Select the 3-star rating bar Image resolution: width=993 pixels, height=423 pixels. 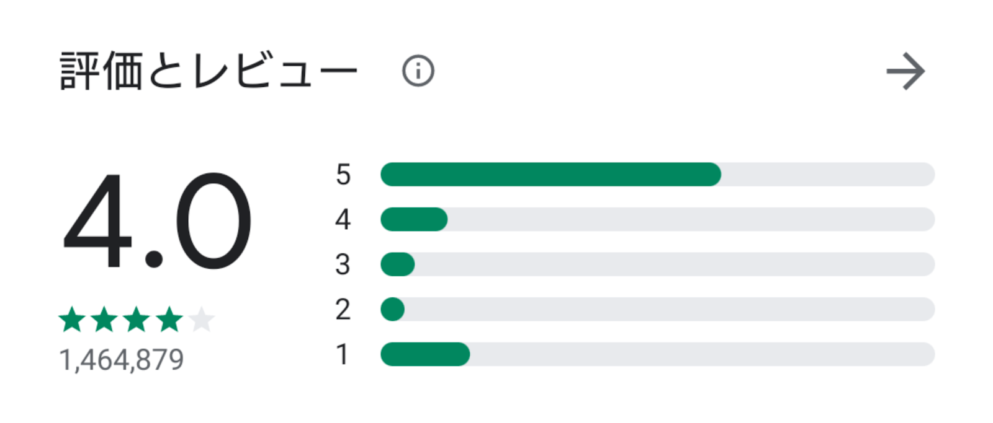pyautogui.click(x=657, y=264)
